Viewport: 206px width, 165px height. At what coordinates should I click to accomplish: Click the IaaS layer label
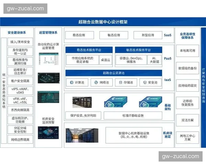pos(168,80)
